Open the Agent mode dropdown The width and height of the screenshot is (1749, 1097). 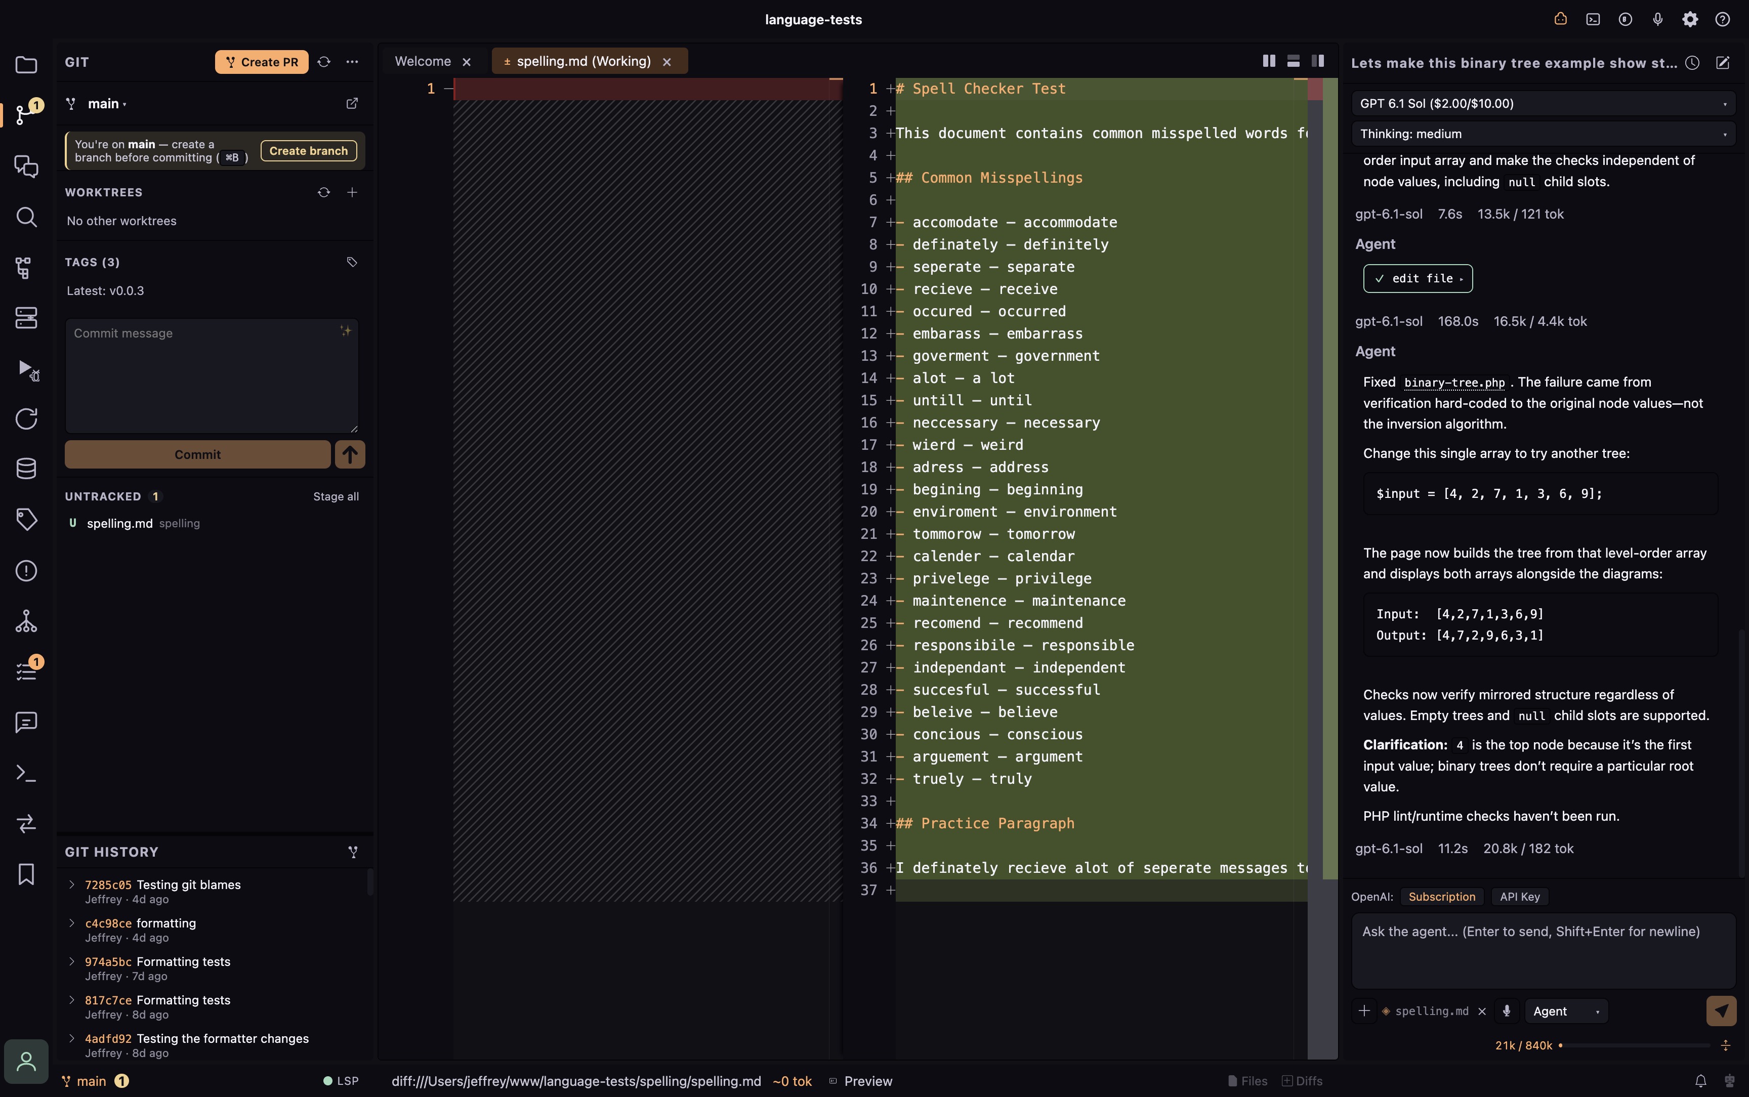(x=1566, y=1010)
